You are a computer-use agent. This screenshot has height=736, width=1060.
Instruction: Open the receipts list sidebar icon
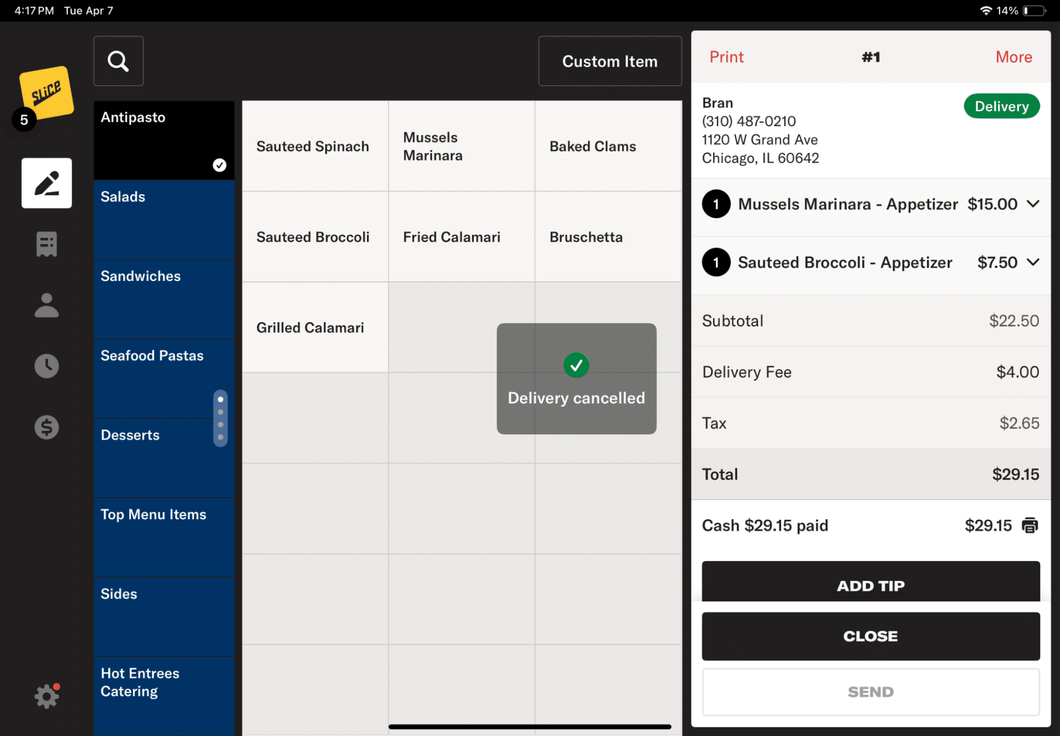click(47, 244)
